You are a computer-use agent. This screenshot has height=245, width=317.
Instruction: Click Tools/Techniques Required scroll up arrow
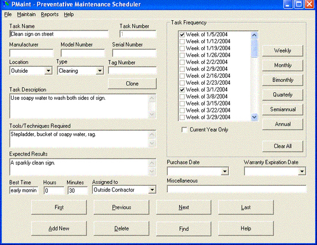pyautogui.click(x=152, y=134)
